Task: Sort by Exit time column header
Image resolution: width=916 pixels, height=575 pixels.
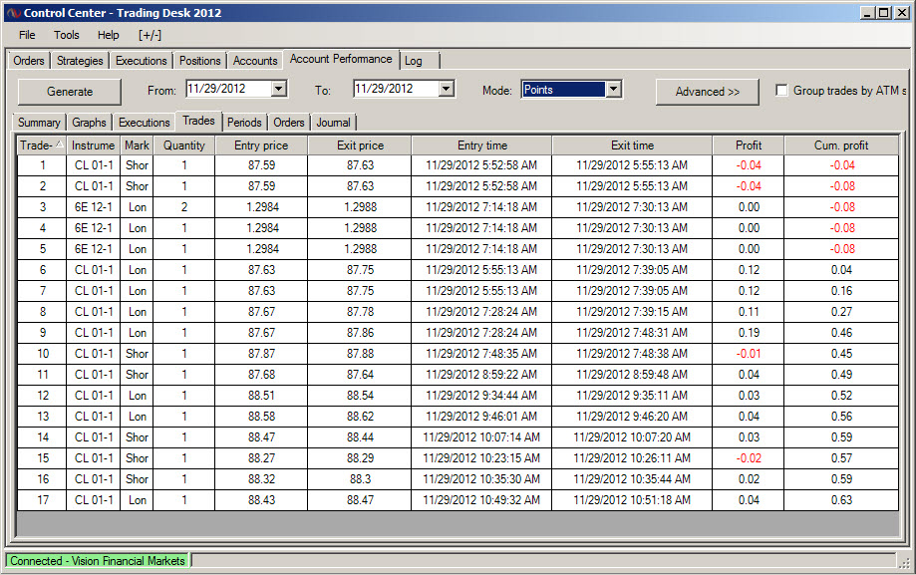Action: click(x=632, y=145)
